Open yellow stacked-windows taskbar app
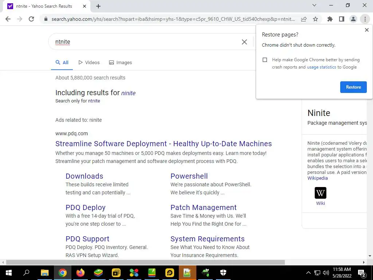 pyautogui.click(x=116, y=273)
